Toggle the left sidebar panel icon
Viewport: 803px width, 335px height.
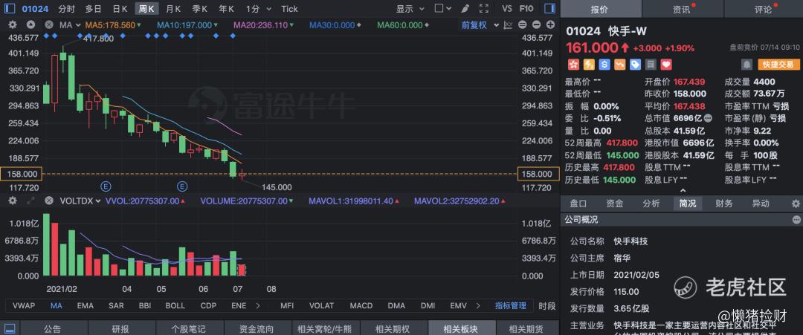click(x=10, y=8)
